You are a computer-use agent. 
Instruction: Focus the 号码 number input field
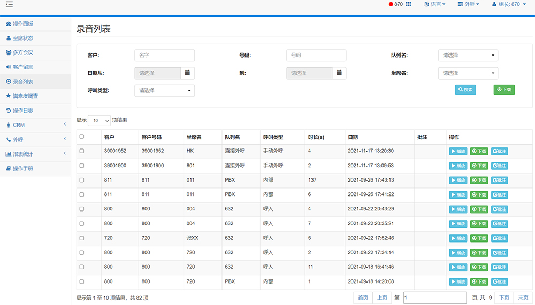(316, 55)
